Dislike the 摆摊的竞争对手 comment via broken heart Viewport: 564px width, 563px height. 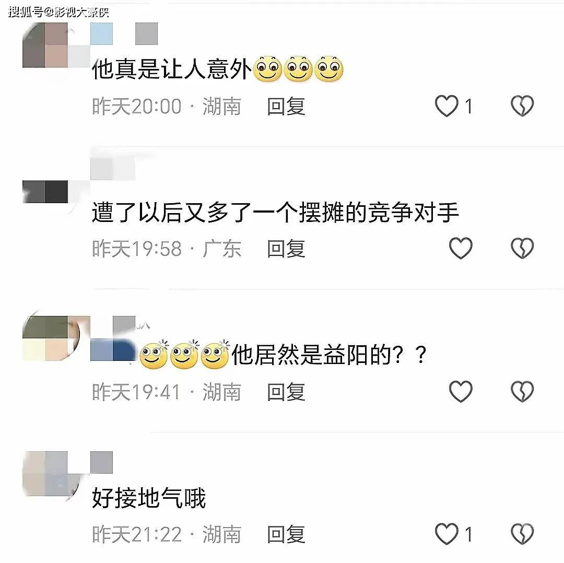coord(522,248)
